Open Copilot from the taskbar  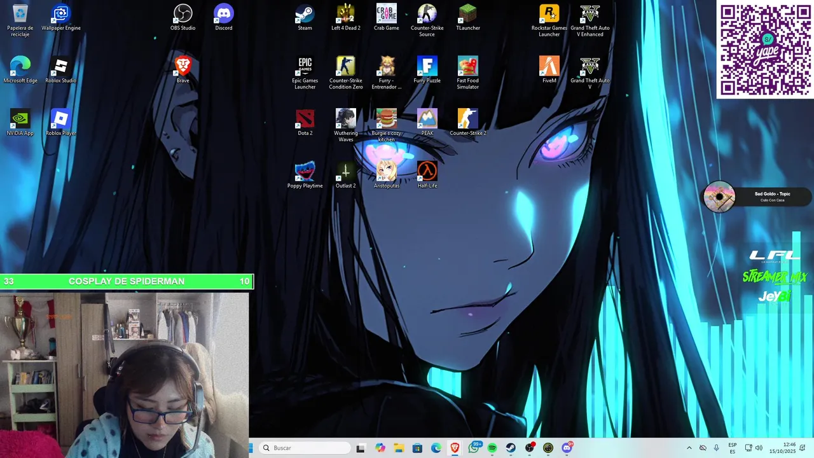(380, 448)
